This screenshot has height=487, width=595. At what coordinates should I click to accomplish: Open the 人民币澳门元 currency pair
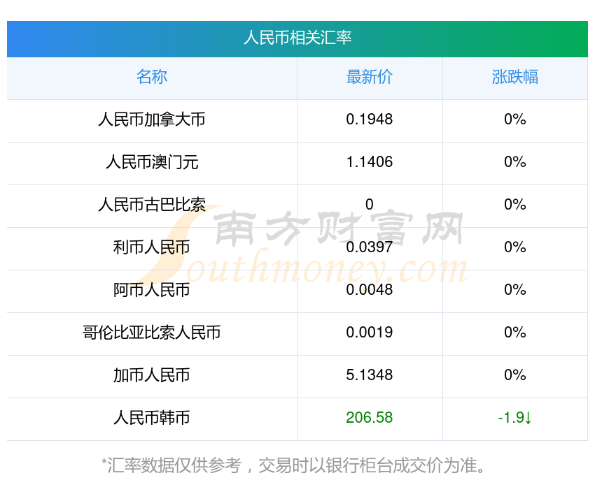(152, 162)
